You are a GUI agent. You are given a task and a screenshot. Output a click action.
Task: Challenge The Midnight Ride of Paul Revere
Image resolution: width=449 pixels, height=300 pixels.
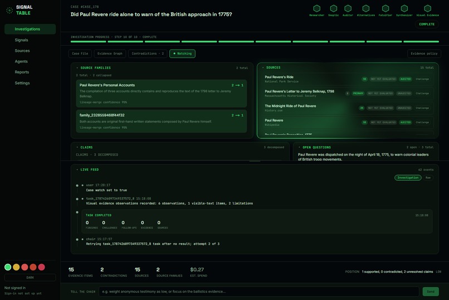[x=422, y=108]
